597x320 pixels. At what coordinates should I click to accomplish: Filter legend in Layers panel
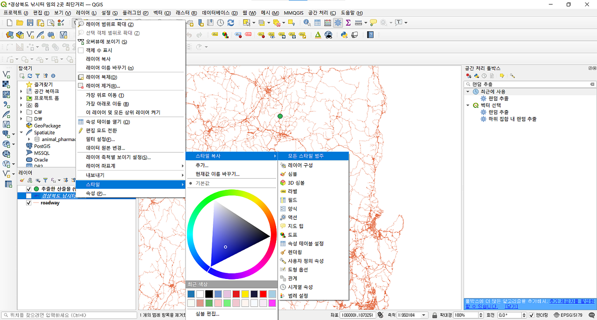pos(45,180)
